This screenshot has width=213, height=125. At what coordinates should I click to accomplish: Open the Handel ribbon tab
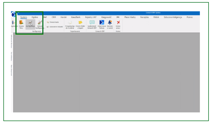point(64,17)
